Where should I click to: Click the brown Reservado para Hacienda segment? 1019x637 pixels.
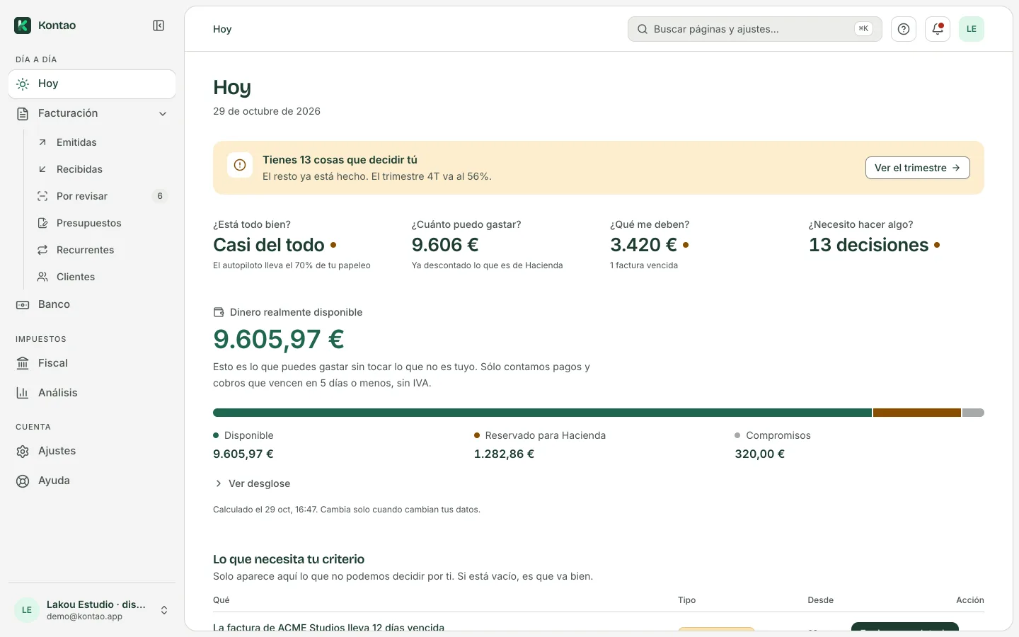pyautogui.click(x=917, y=413)
